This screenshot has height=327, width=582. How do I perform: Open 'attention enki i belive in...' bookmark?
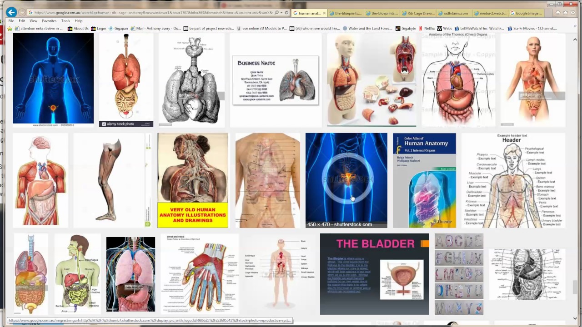click(39, 28)
